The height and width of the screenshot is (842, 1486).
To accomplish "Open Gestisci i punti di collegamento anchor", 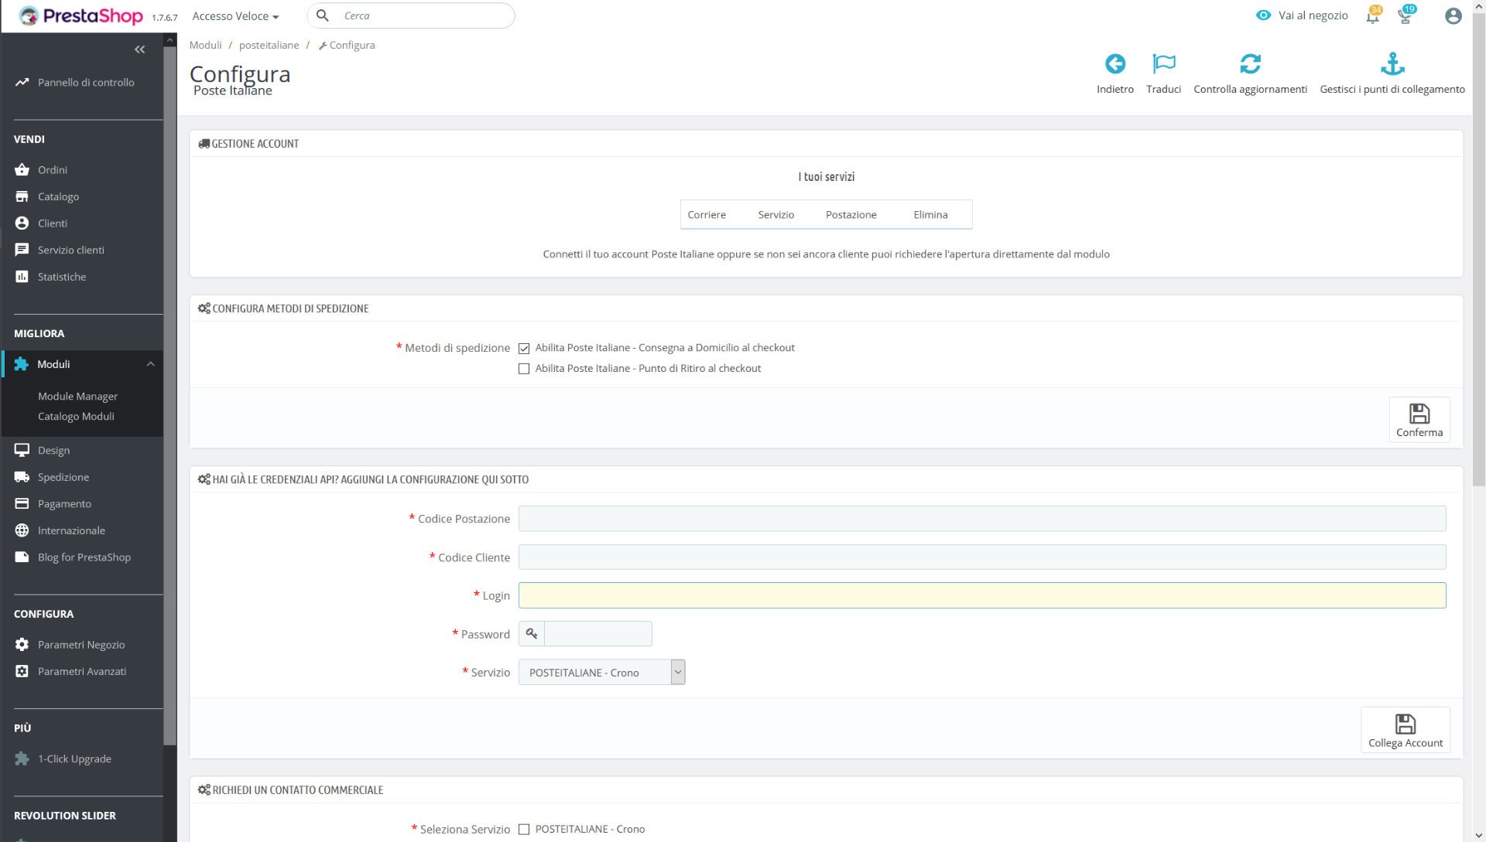I will 1392,64.
